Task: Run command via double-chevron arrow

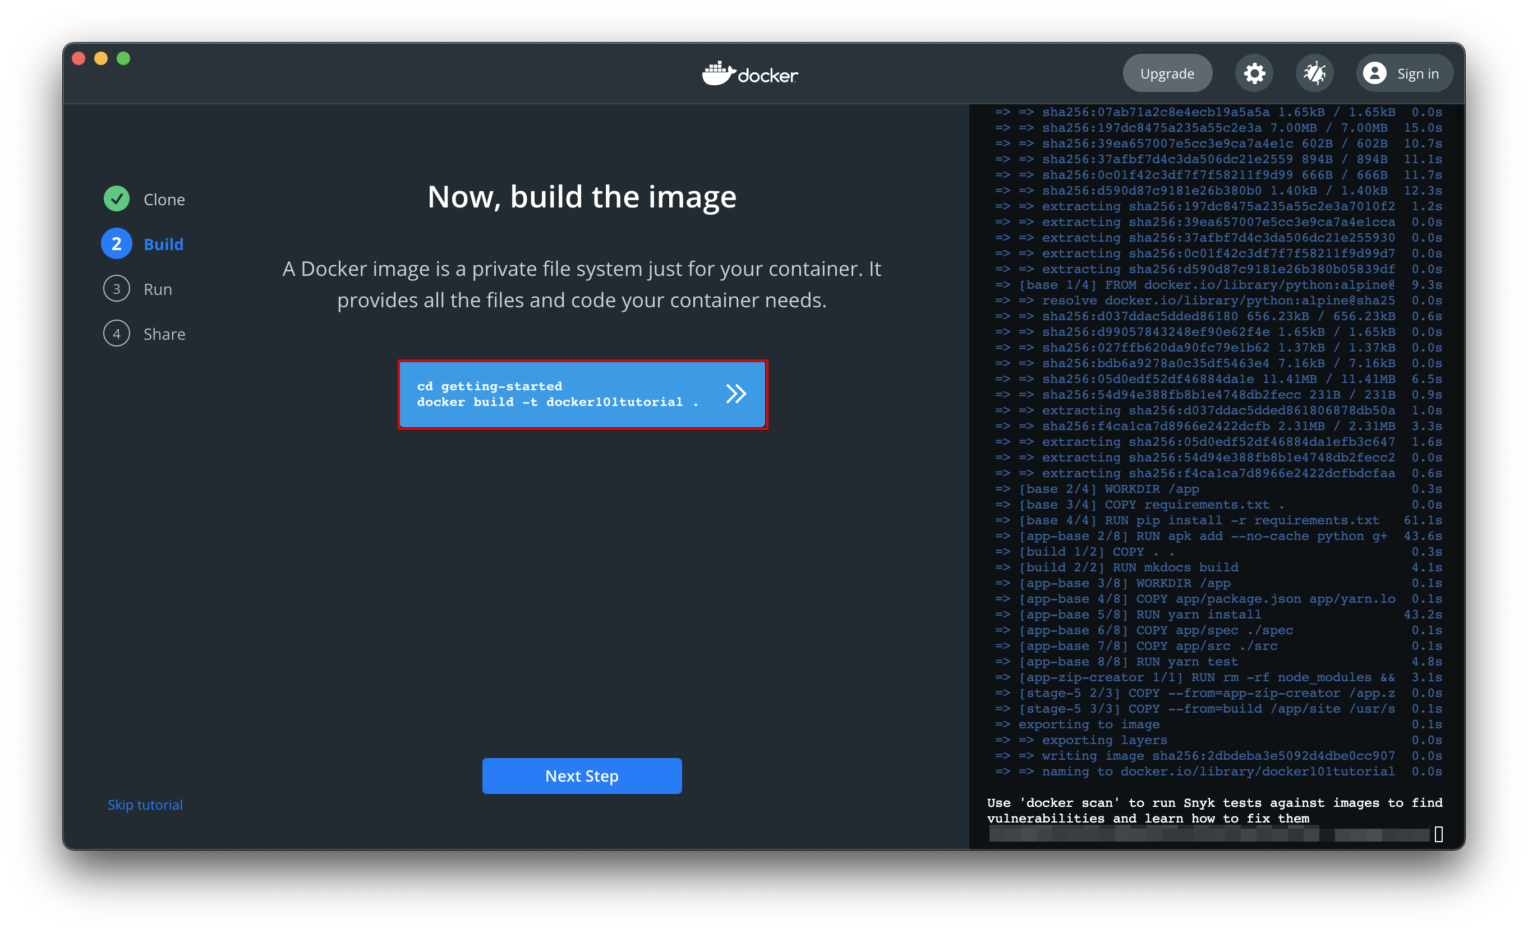Action: 735,394
